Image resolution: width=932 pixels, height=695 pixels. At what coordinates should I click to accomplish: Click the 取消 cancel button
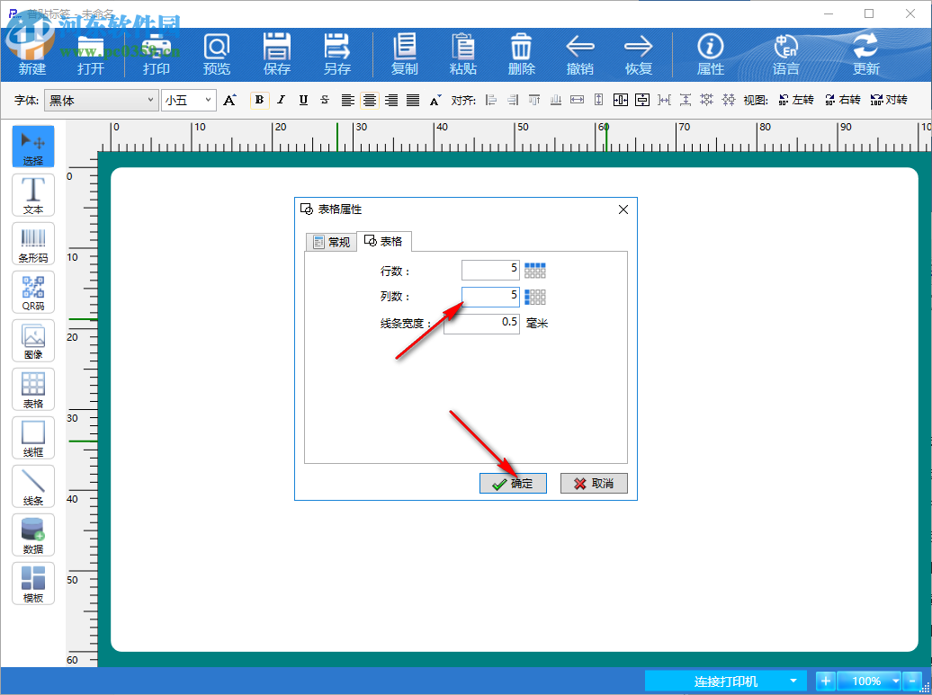click(x=594, y=484)
